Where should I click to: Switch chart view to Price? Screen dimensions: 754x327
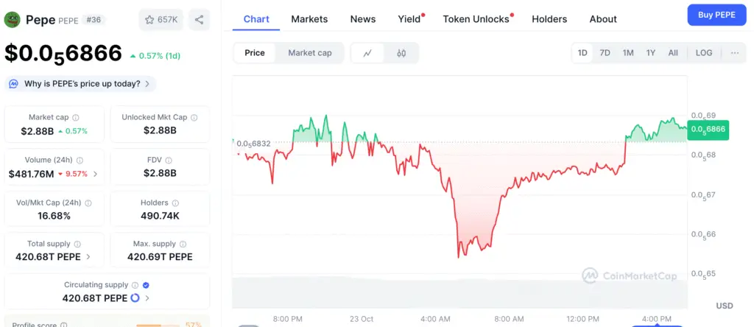point(255,53)
